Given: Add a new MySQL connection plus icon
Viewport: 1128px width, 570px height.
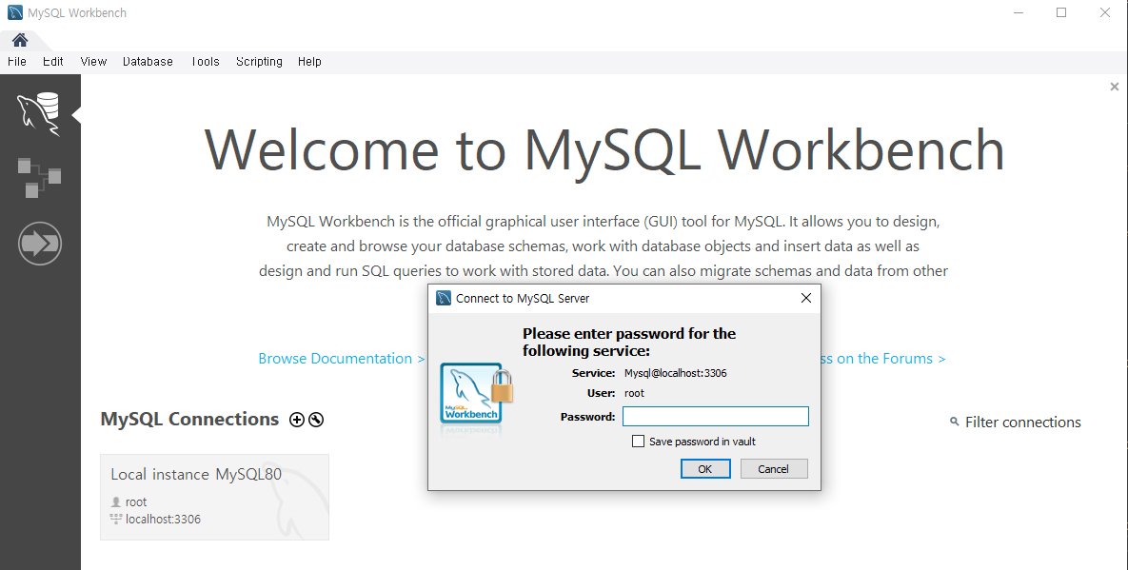Looking at the screenshot, I should (296, 420).
